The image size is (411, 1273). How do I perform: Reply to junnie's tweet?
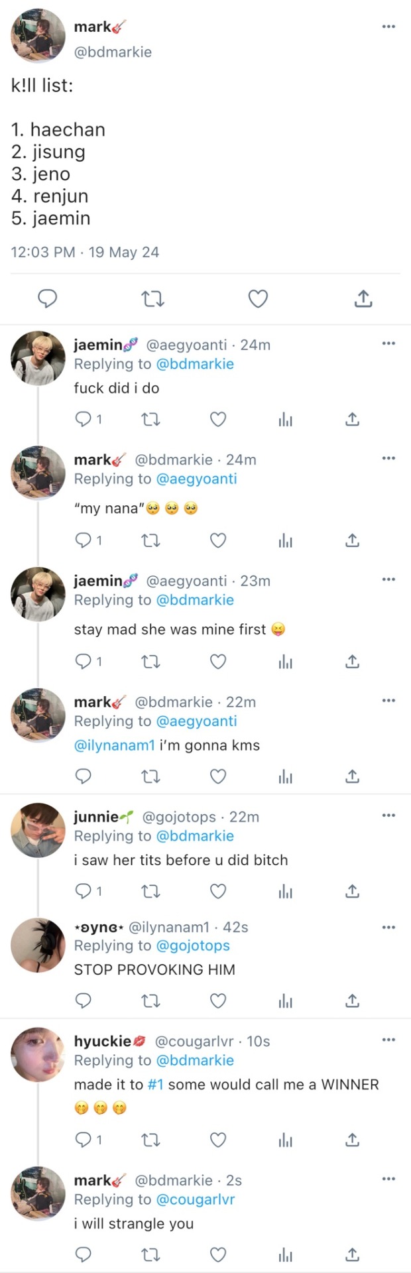click(x=83, y=891)
